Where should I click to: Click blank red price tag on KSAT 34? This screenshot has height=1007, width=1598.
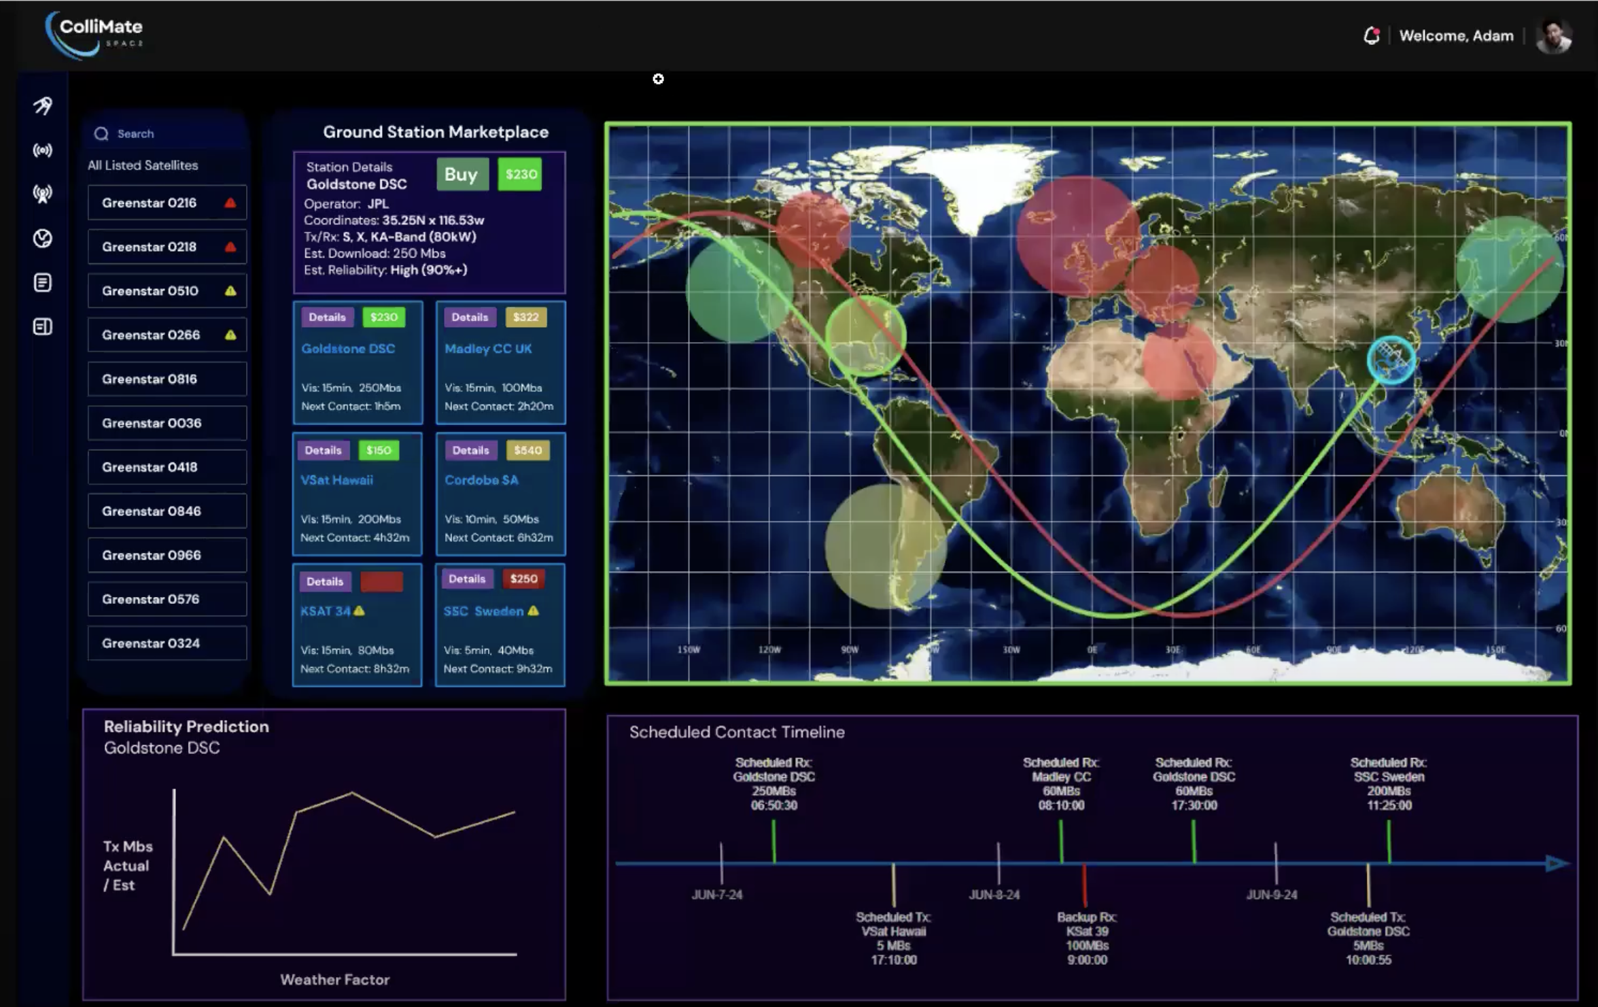coord(381,581)
